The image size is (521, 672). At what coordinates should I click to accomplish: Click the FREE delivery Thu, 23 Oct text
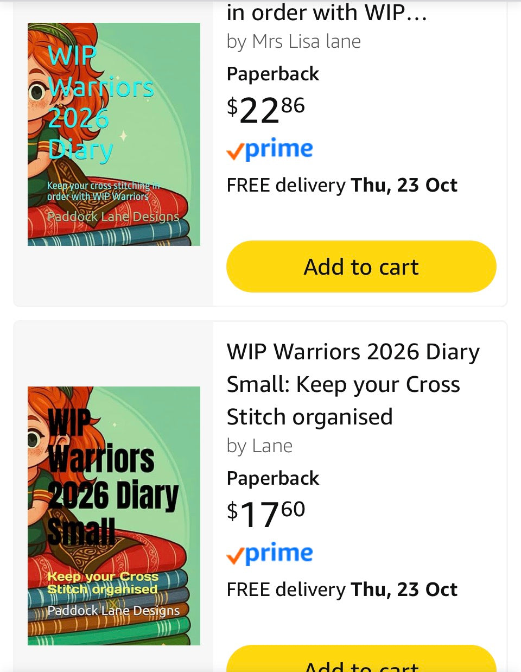click(342, 185)
